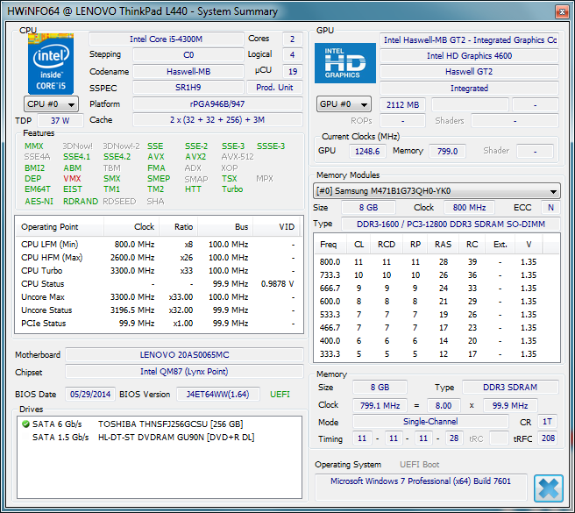
Task: Open the GPU #0 selector dropdown
Action: (x=344, y=104)
